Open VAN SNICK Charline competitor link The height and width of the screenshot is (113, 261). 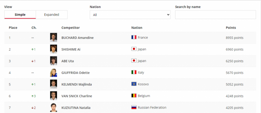[77, 96]
